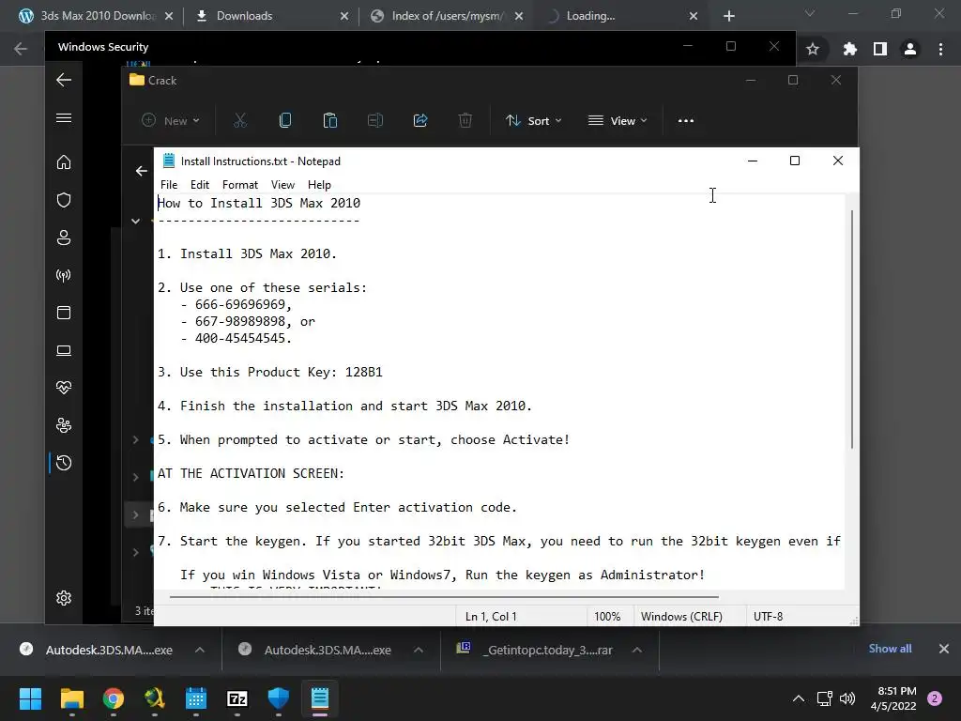Expand options for second Autodesk.3DS.MA exe download
Screen dimensions: 961x721
pyautogui.click(x=419, y=650)
